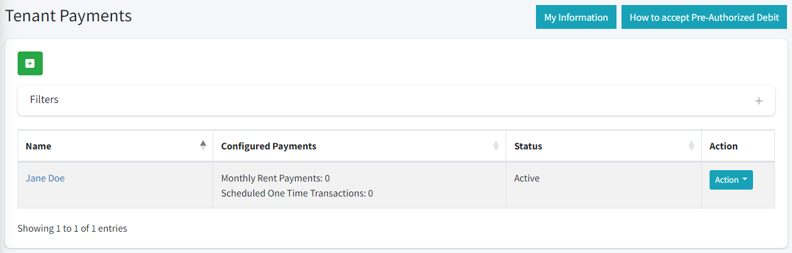
Task: Click the Showing 1 to 1 entries text
Action: click(72, 229)
